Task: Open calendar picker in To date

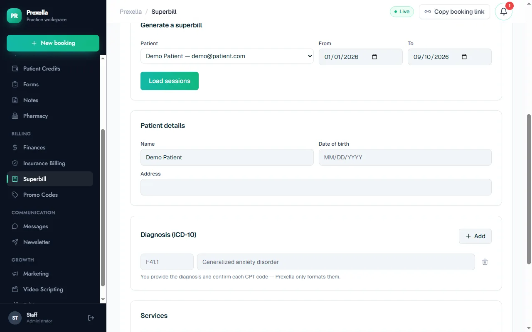Action: point(464,57)
